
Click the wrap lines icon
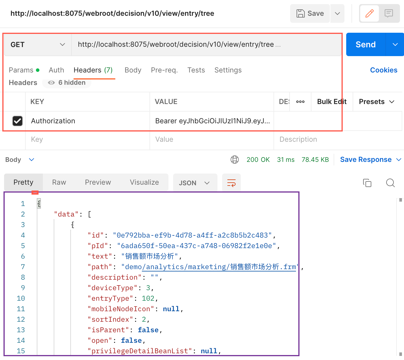pyautogui.click(x=231, y=183)
